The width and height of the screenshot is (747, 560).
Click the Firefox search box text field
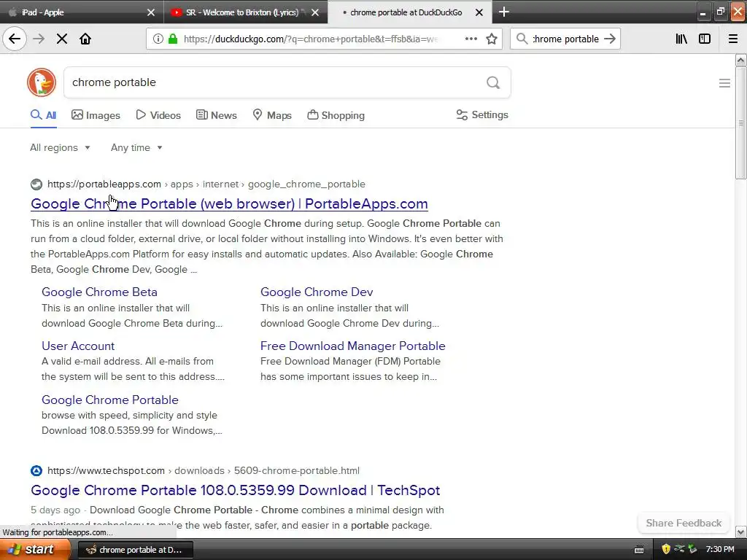pyautogui.click(x=565, y=39)
